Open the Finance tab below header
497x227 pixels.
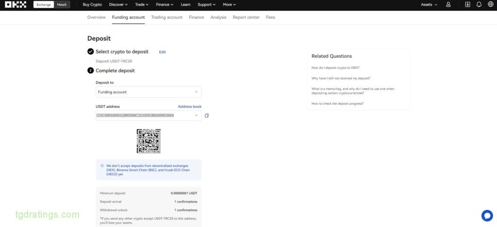click(197, 17)
